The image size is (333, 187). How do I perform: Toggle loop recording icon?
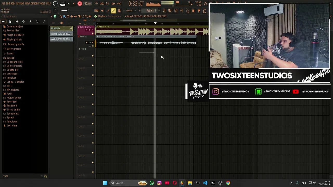(119, 4)
